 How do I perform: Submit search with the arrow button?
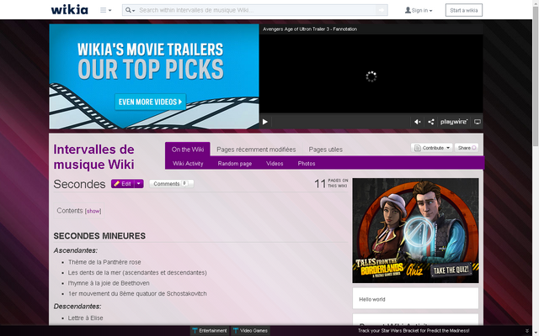click(x=382, y=10)
